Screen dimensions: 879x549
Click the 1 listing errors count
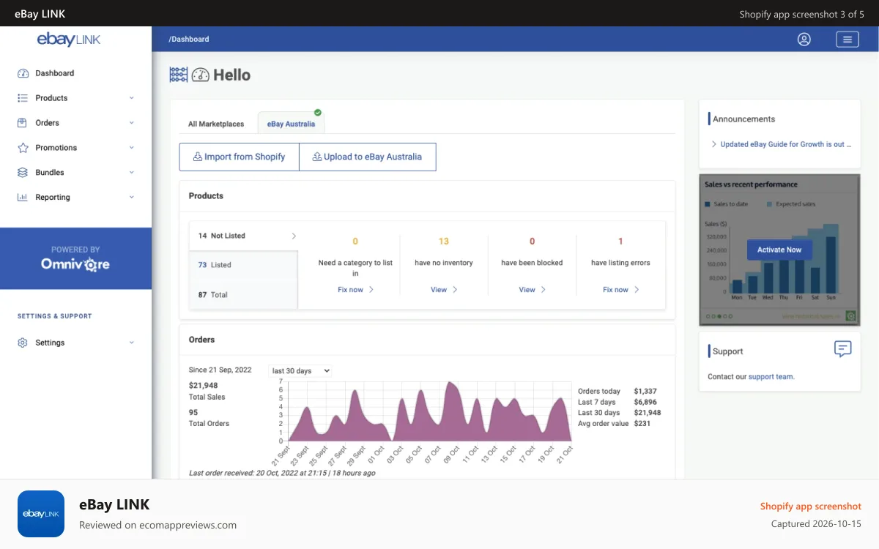point(620,241)
